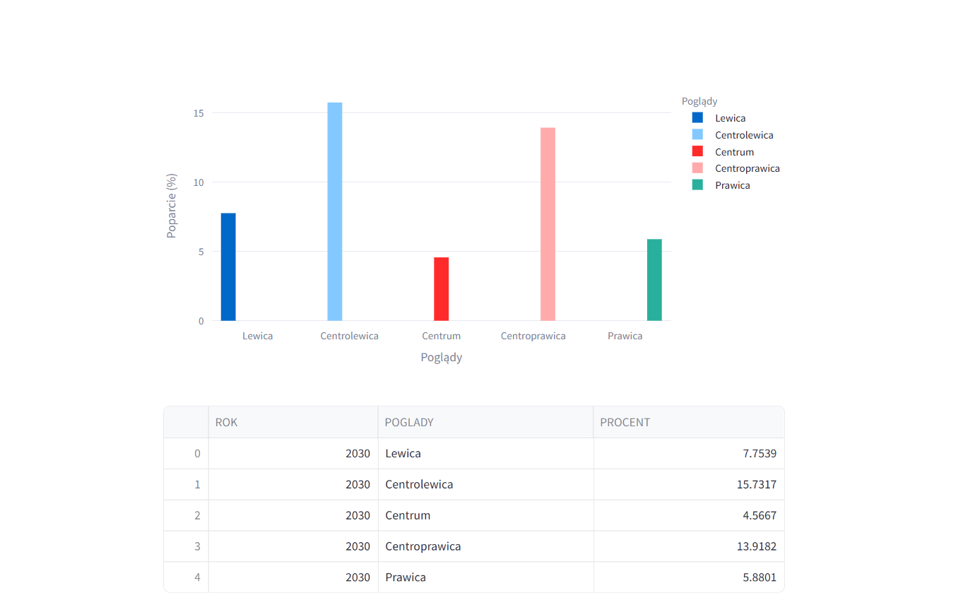The height and width of the screenshot is (598, 963).
Task: Select the Lewica cell in table
Action: coord(485,453)
